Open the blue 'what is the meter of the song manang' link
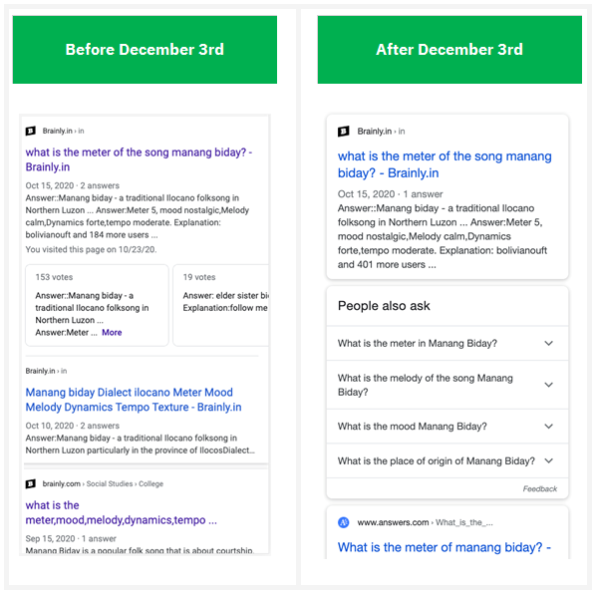This screenshot has width=596, height=595. coord(445,164)
